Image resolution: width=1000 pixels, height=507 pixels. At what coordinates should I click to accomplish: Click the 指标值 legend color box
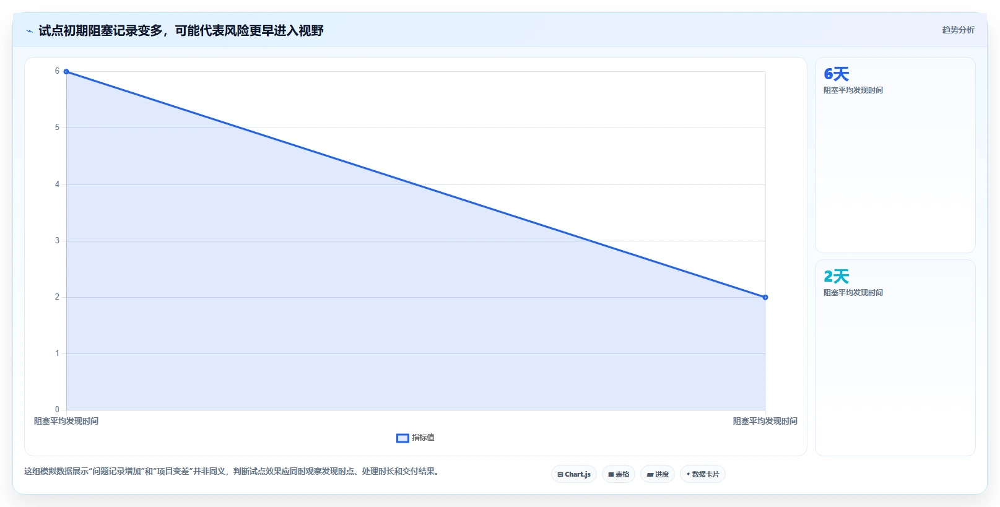[x=402, y=438]
